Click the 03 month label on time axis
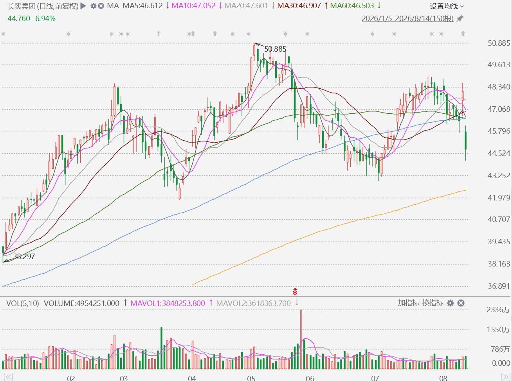The image size is (512, 381). coord(124,378)
